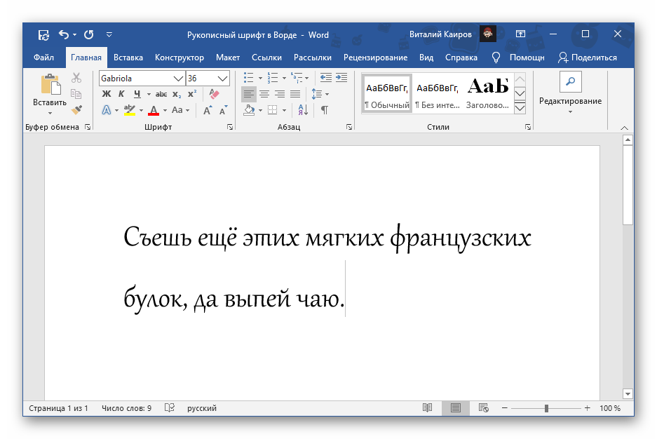Image resolution: width=657 pixels, height=439 pixels.
Task: Open line spacing options
Action: point(320,94)
